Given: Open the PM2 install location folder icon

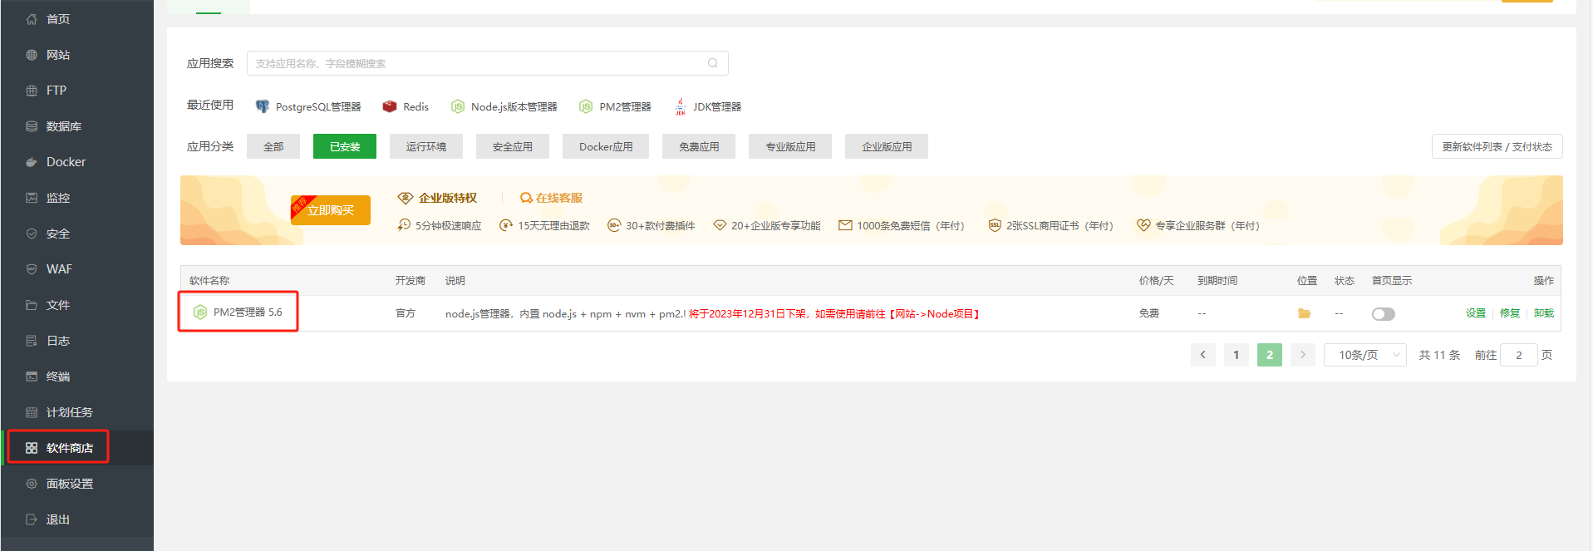Looking at the screenshot, I should pos(1304,313).
